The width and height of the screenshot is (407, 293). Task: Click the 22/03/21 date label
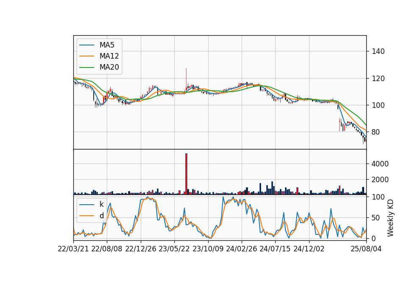tap(73, 249)
